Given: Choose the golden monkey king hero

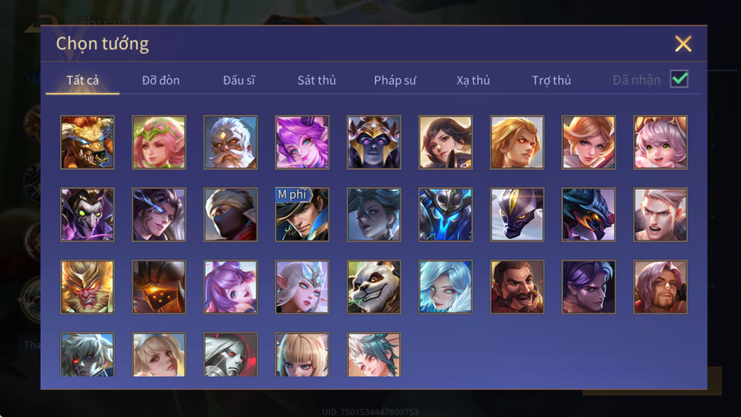Looking at the screenshot, I should click(87, 287).
